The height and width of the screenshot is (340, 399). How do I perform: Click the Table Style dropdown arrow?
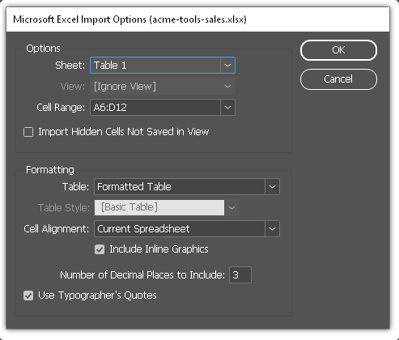pos(231,208)
